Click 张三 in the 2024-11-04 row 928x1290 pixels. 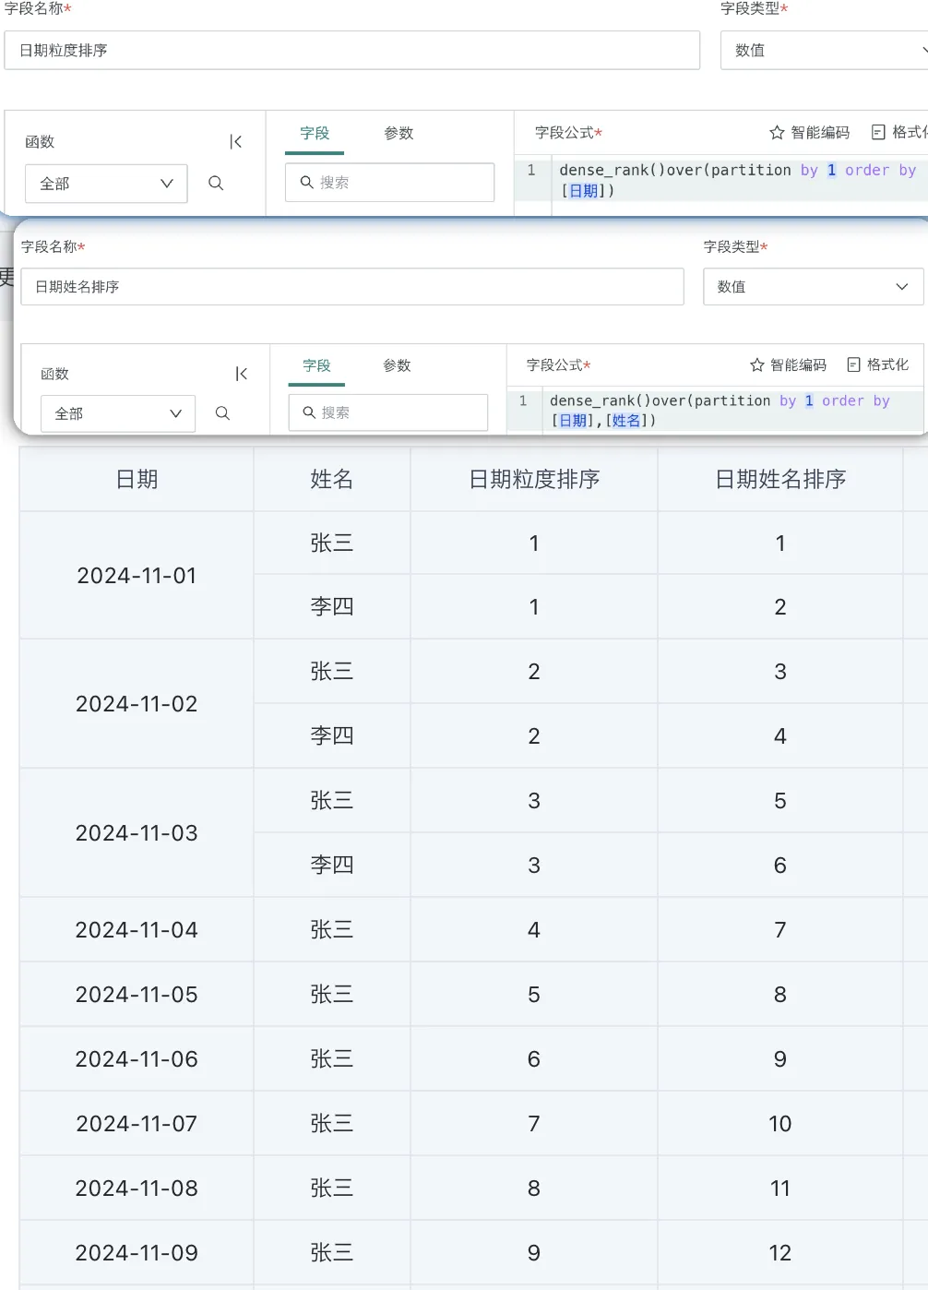[332, 930]
